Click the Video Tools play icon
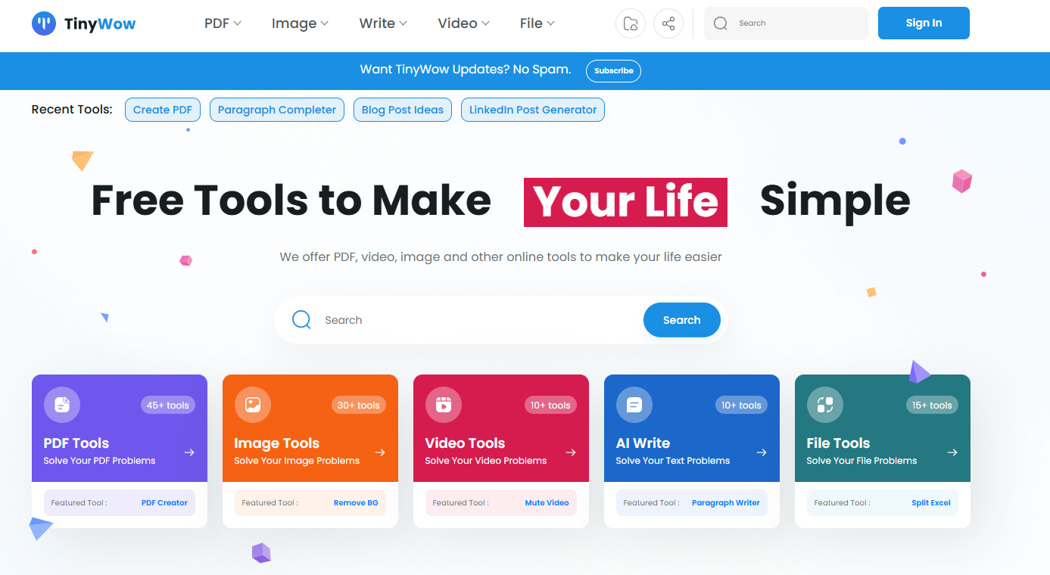This screenshot has width=1050, height=575. click(444, 405)
